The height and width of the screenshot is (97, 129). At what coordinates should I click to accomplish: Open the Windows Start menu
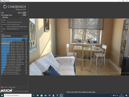coord(2,95)
